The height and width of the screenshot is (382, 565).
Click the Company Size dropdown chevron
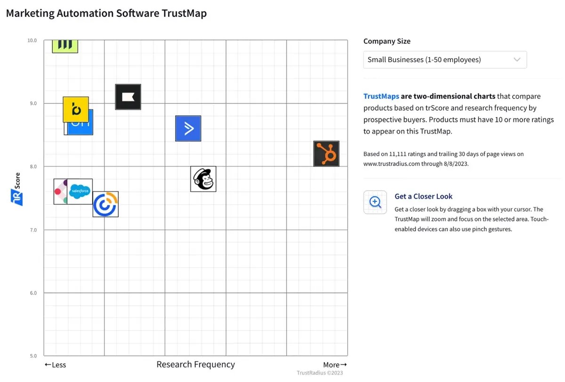click(x=517, y=60)
